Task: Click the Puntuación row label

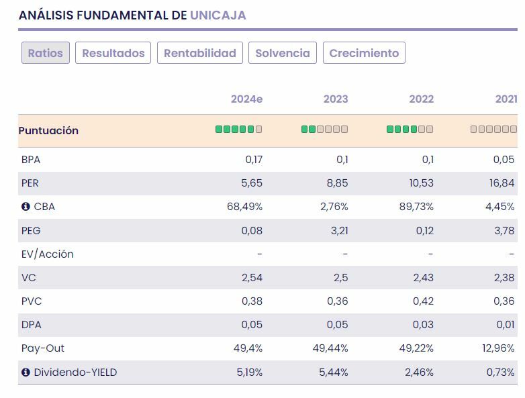Action: (48, 131)
